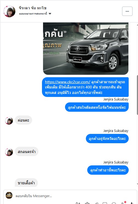Open the ckc2car.com link
The height and width of the screenshot is (204, 138).
pyautogui.click(x=67, y=82)
